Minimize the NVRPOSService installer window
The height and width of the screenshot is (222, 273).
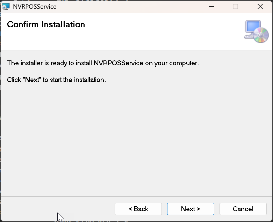pyautogui.click(x=211, y=6)
